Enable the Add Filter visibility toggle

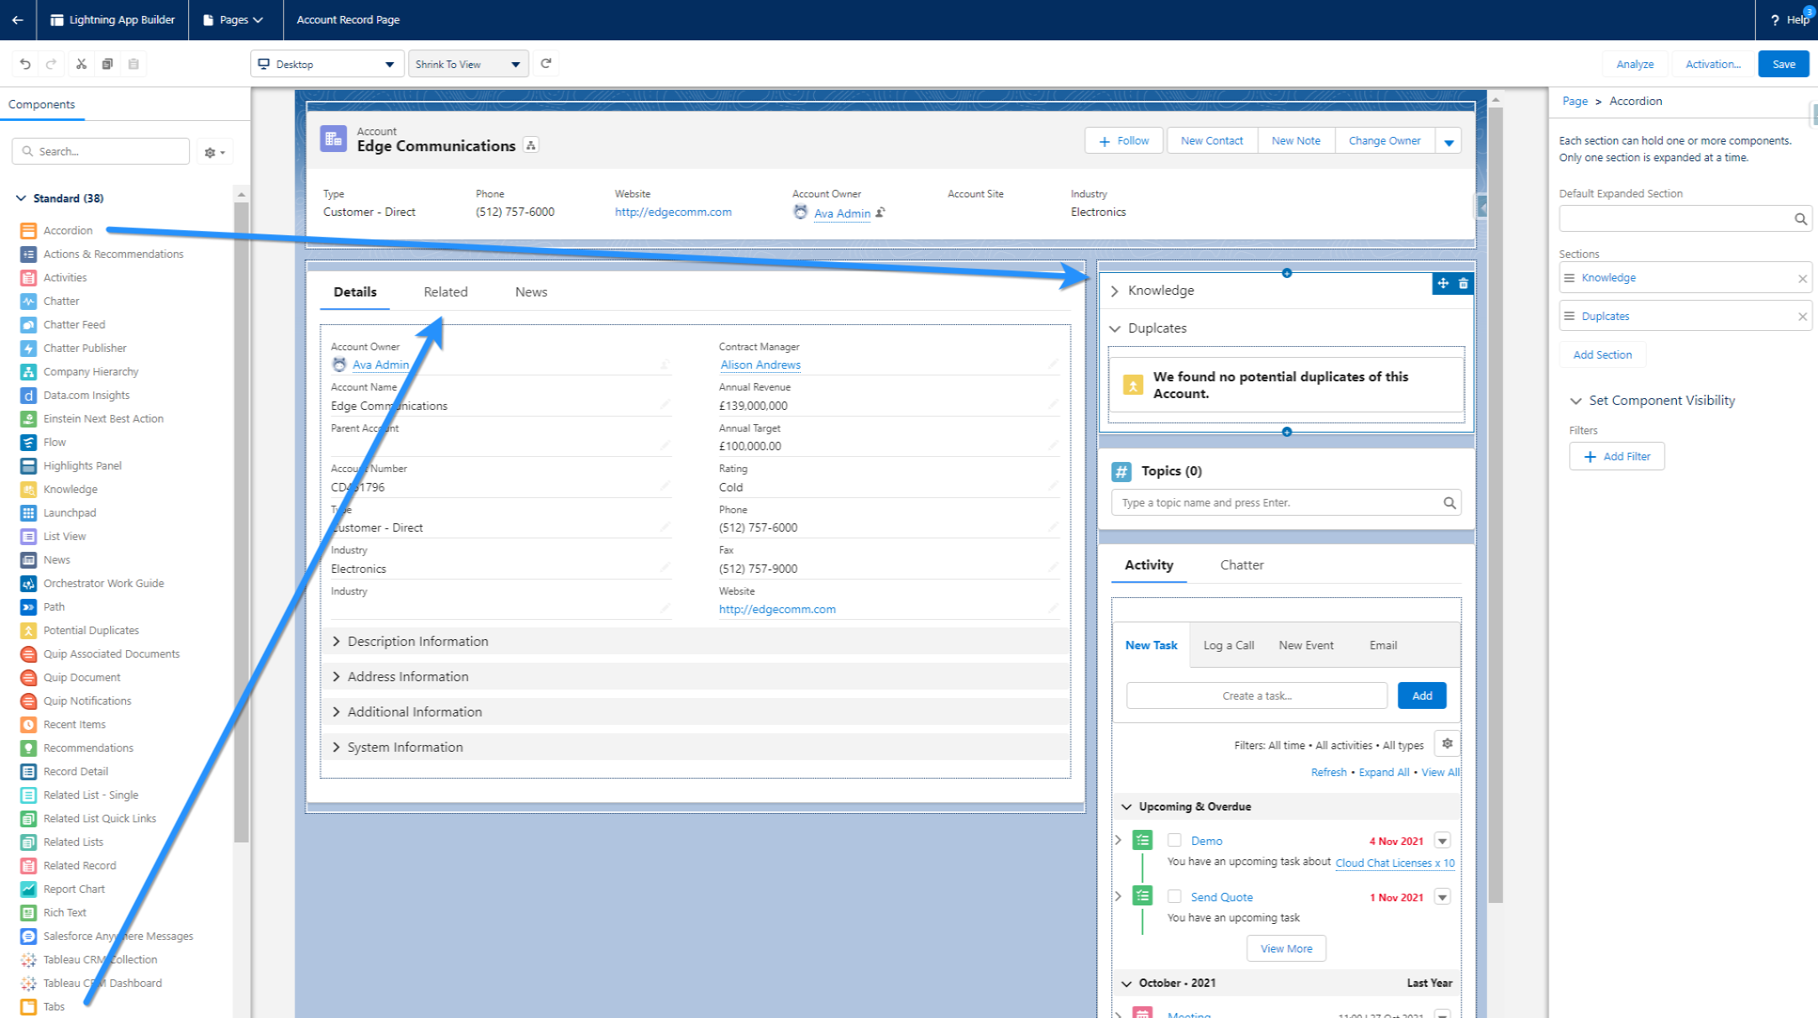(1617, 454)
